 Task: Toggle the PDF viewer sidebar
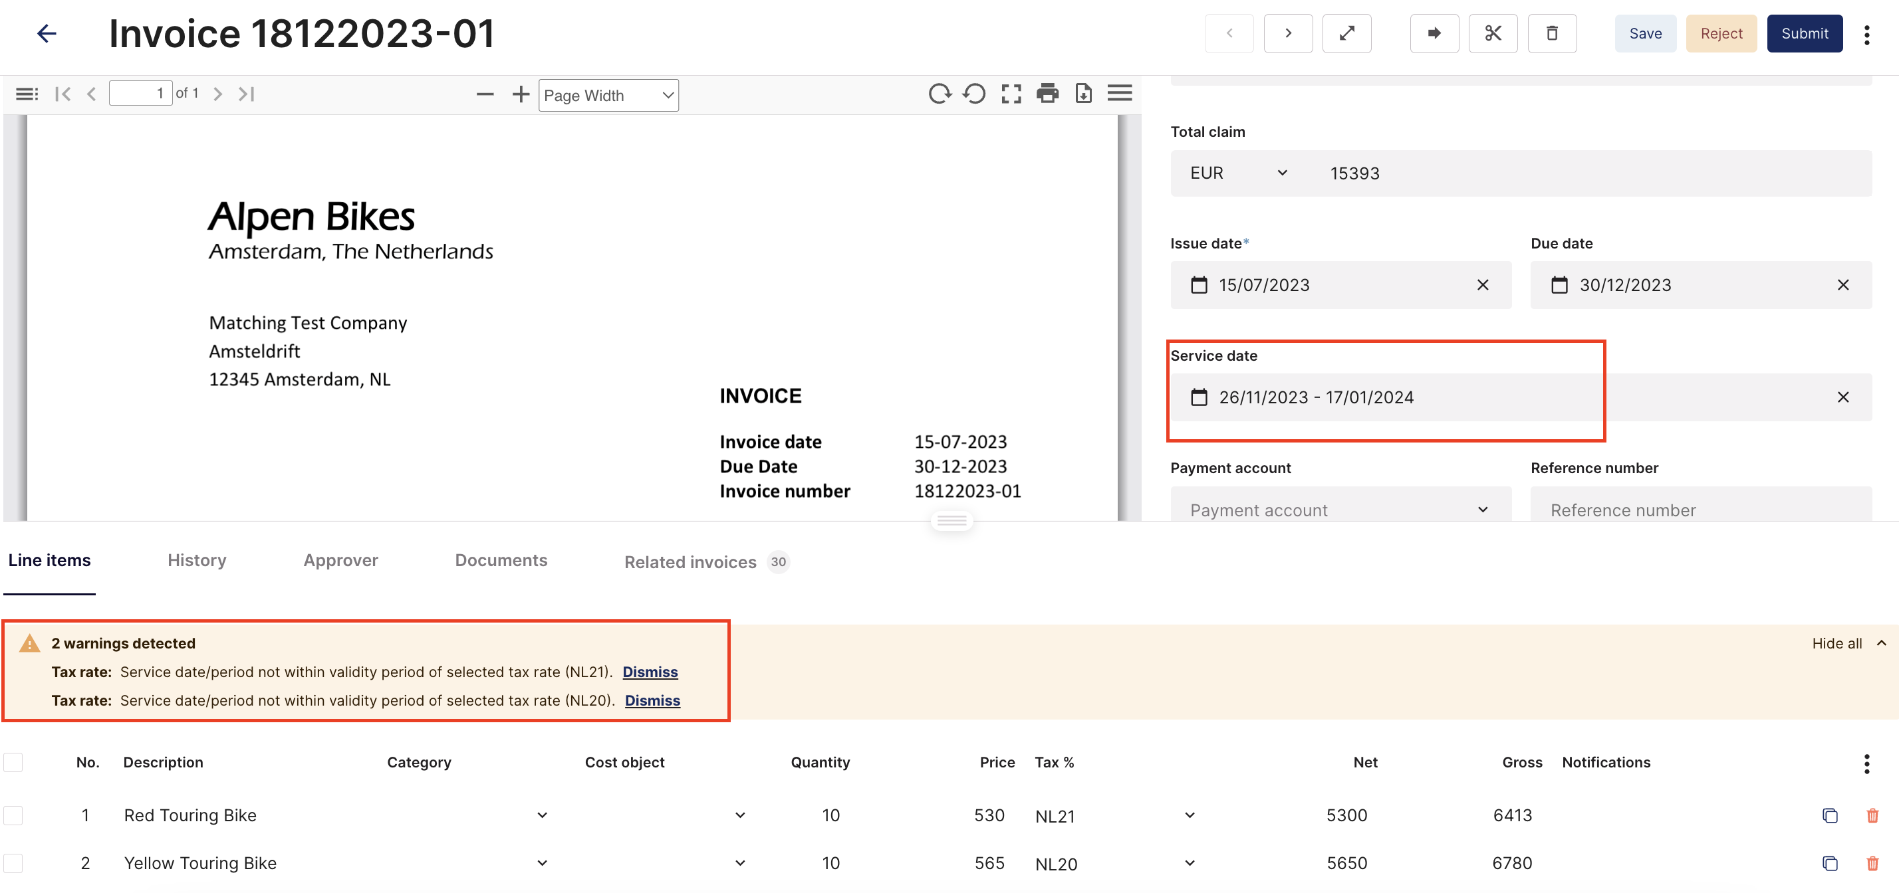(x=27, y=94)
